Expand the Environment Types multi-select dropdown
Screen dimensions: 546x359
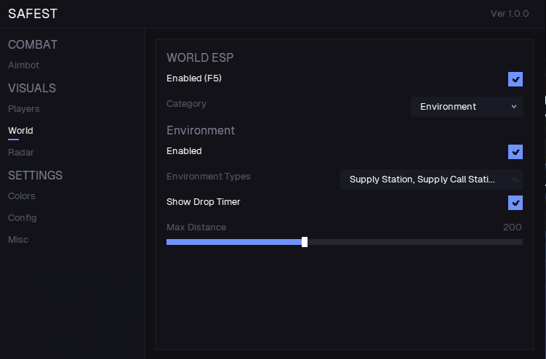tap(430, 179)
